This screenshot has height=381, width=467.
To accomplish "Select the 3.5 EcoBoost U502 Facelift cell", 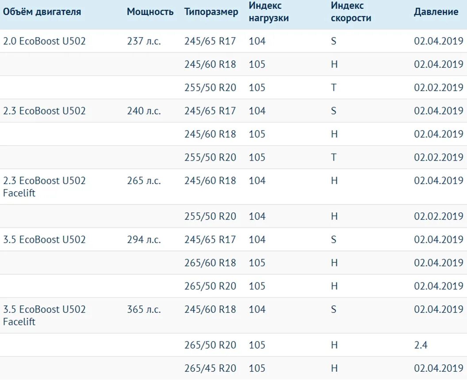I will click(44, 316).
